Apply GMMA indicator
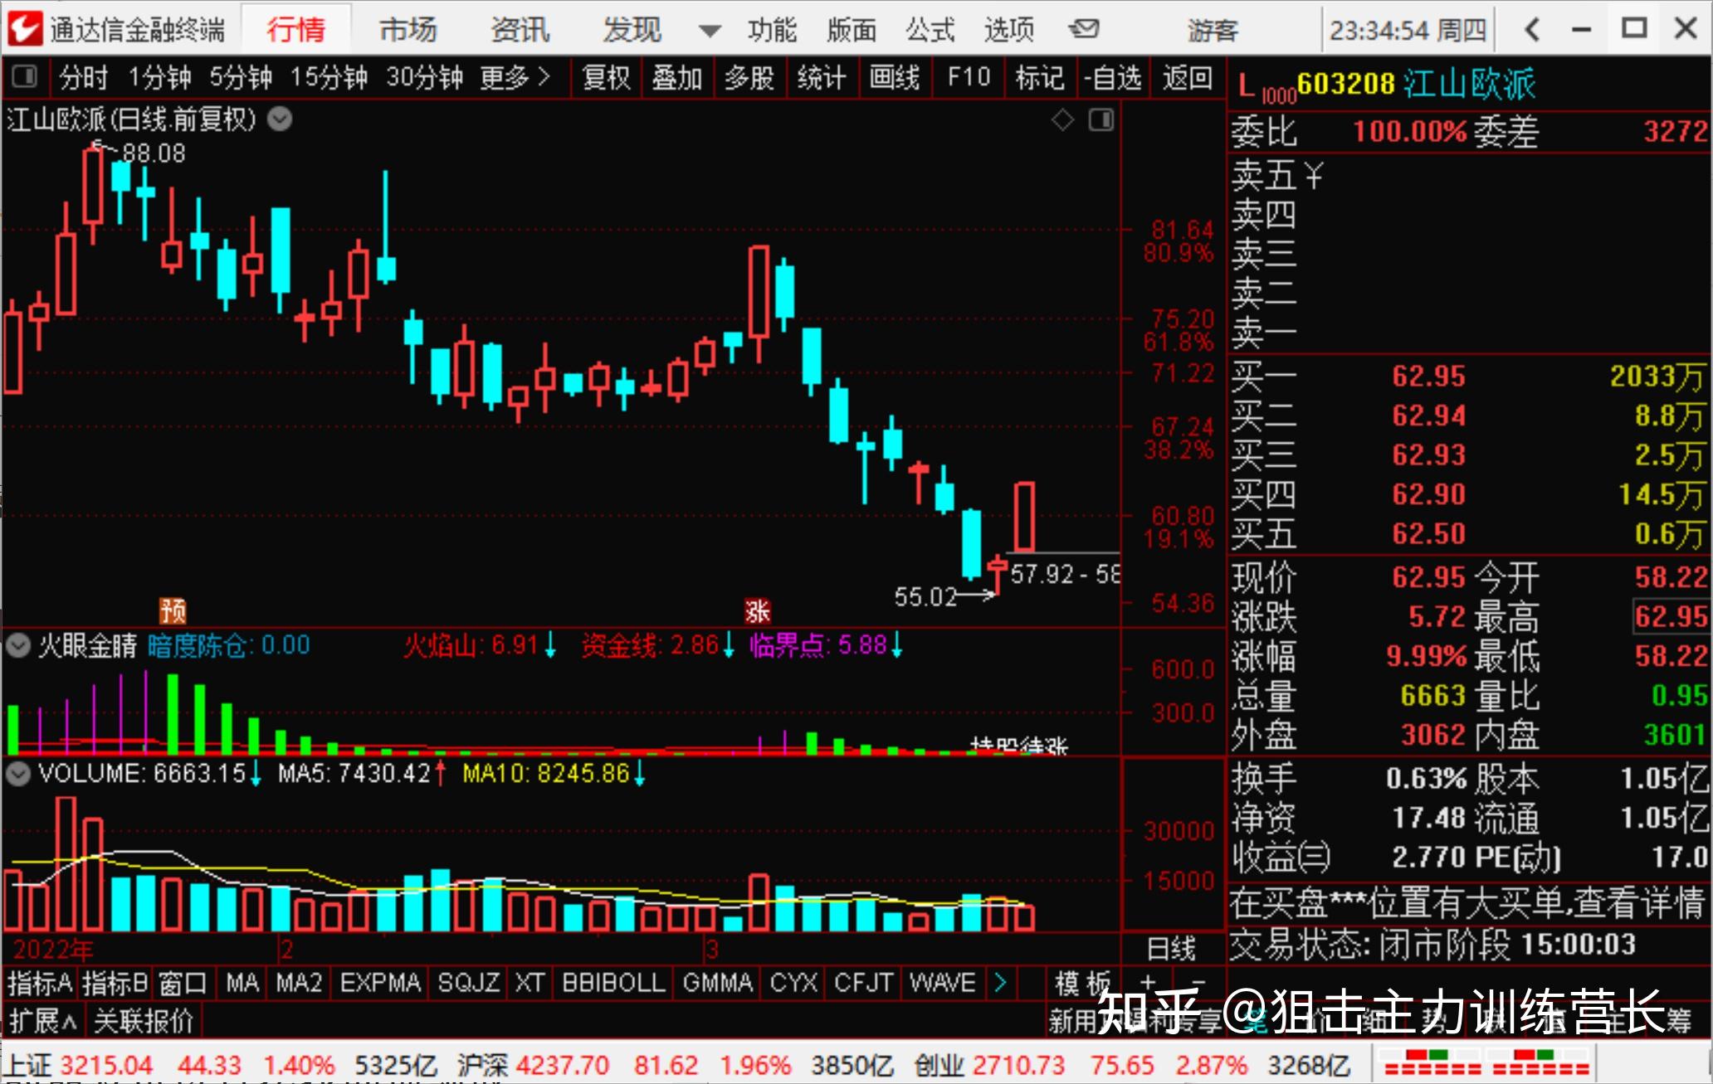This screenshot has width=1713, height=1084. 717,983
